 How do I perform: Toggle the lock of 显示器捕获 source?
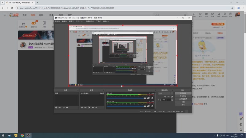103,93
